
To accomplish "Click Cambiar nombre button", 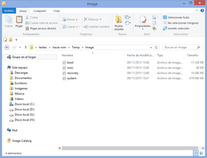I will (x=96, y=27).
